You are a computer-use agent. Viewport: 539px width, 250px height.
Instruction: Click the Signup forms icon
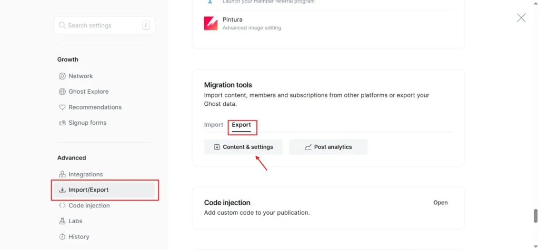pyautogui.click(x=63, y=123)
